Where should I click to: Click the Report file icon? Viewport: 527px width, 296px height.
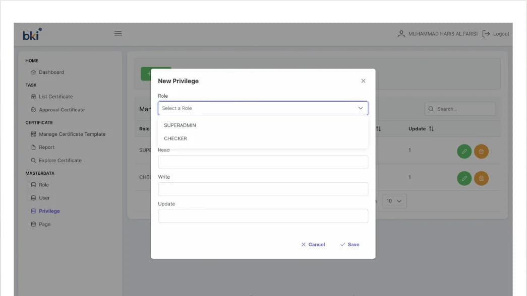click(x=33, y=147)
